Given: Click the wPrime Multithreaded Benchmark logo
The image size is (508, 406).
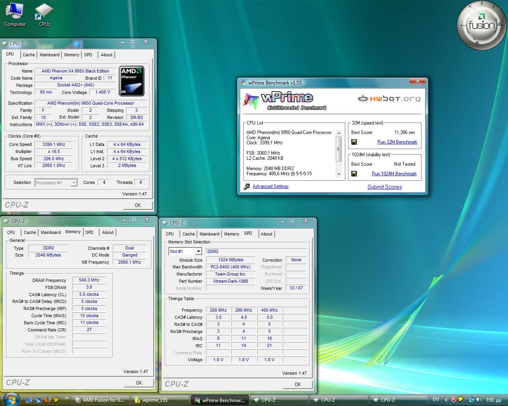Looking at the screenshot, I should pos(284,101).
